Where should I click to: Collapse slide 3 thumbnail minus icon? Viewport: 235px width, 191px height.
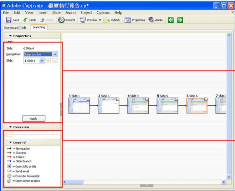pos(117,99)
